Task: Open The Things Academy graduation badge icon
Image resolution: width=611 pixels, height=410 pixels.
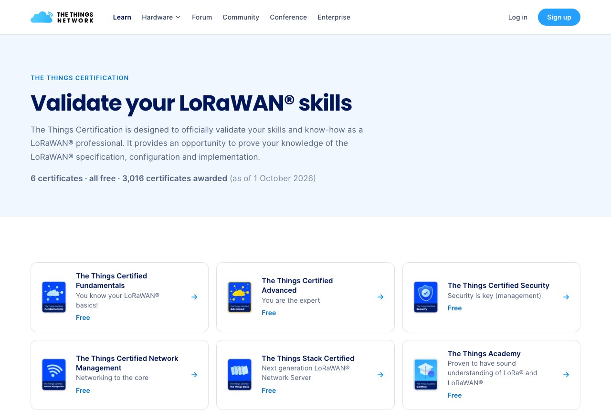Action: (426, 375)
